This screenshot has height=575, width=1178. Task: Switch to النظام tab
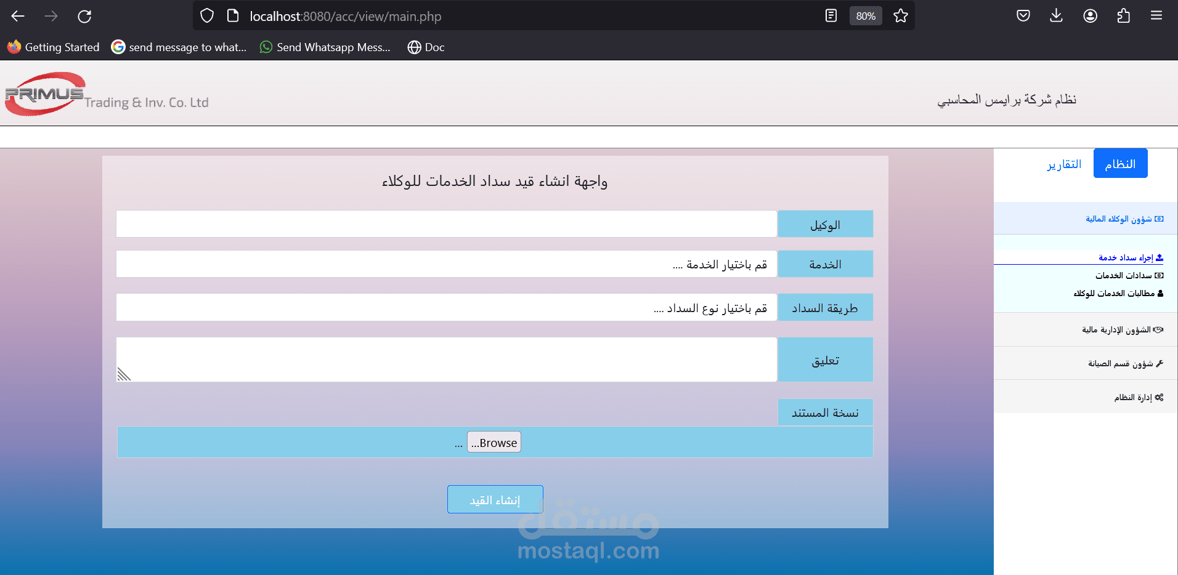[x=1120, y=164]
